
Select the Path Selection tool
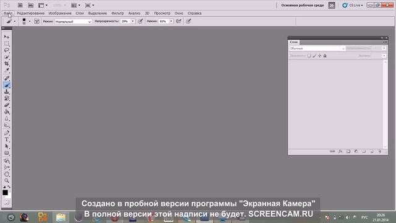coord(7,146)
